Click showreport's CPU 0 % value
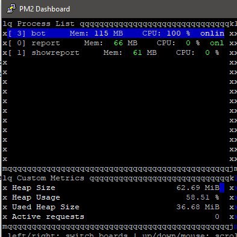Image resolution: width=237 pixels, height=237 pixels. pos(212,52)
